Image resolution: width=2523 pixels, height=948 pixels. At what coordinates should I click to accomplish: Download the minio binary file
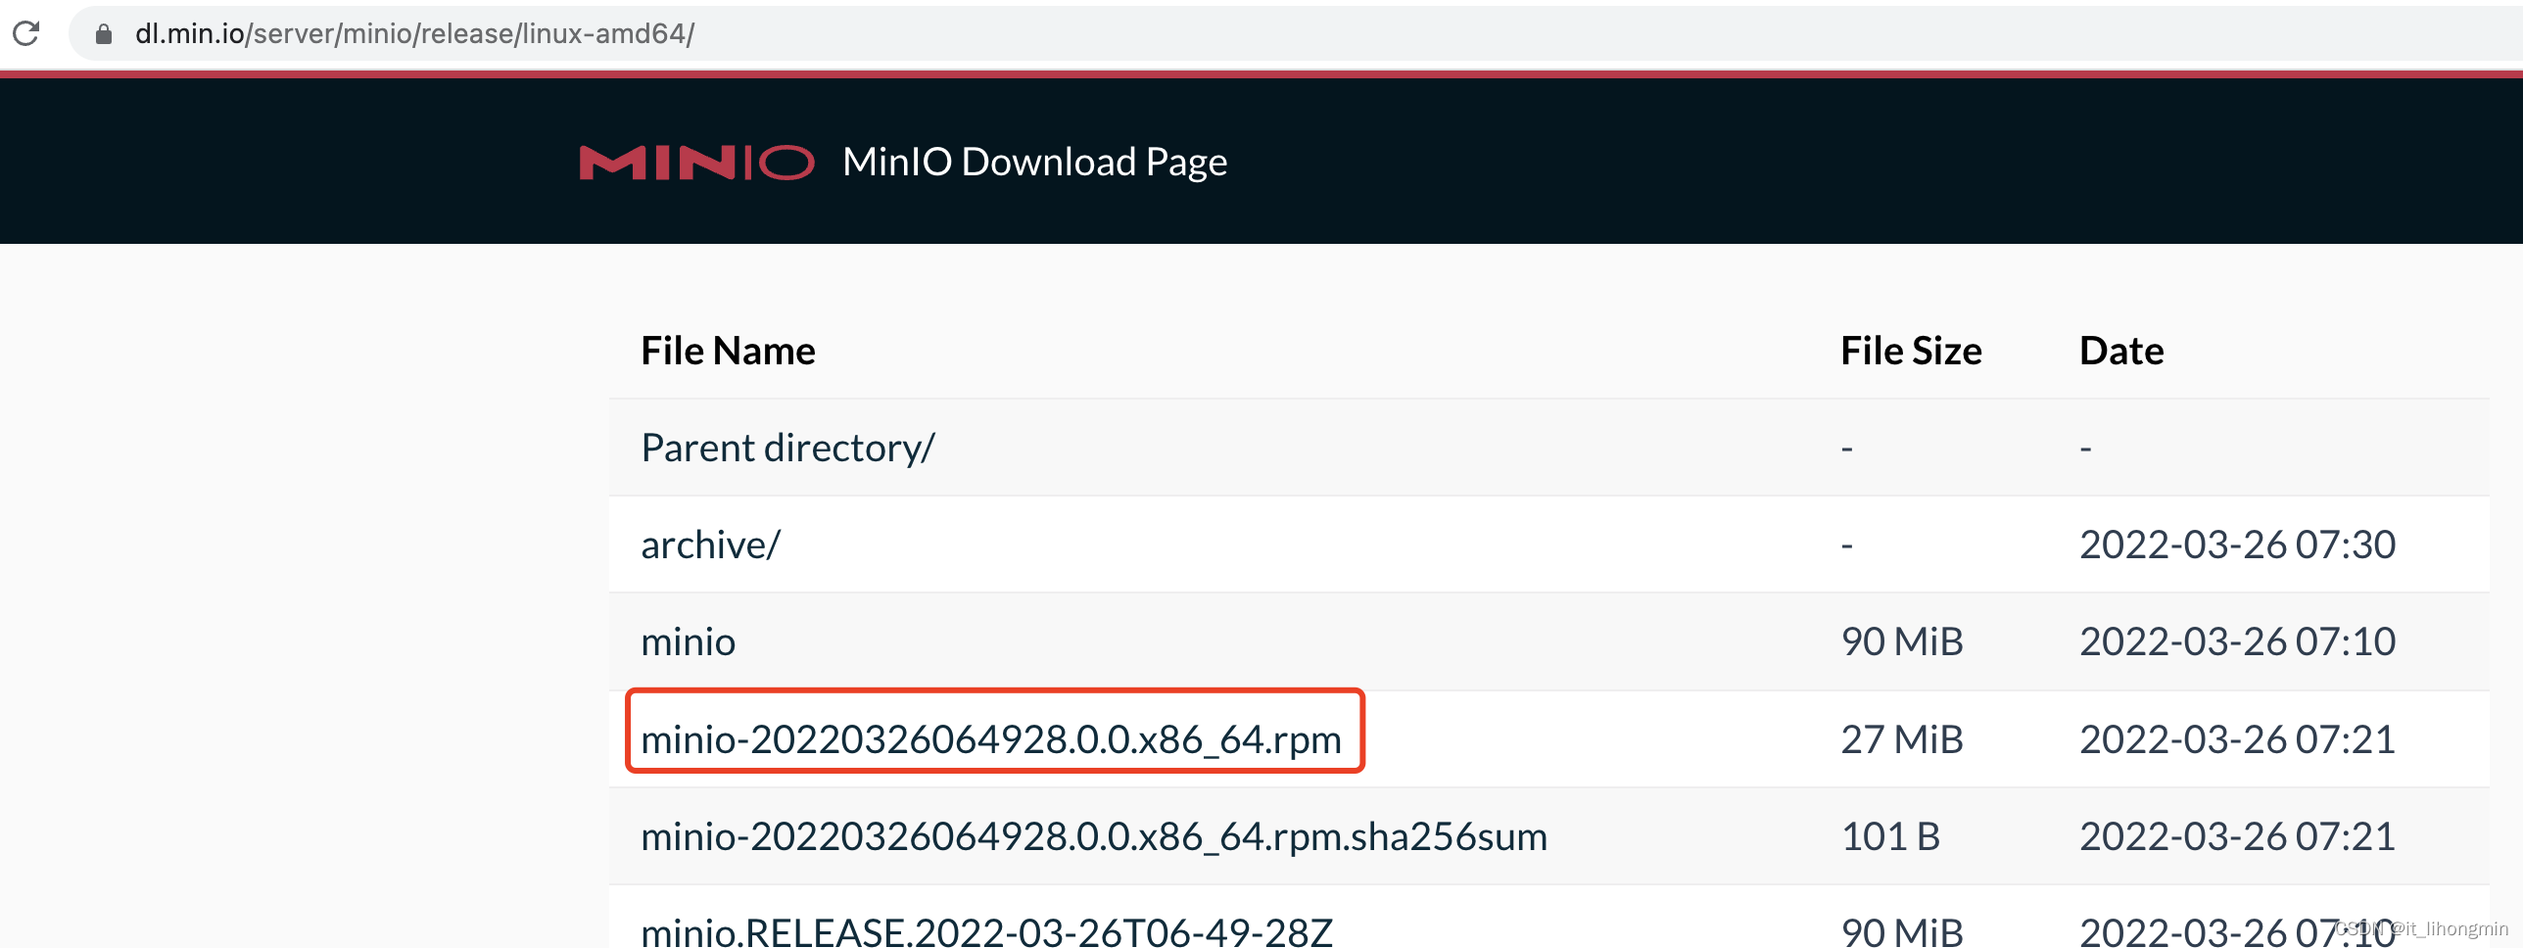(688, 641)
